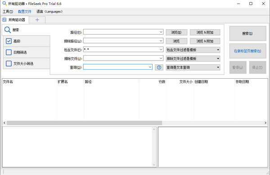The image size is (270, 175).
Task: Open the 排除文件过滤是模板 dropdown
Action: [x=193, y=58]
